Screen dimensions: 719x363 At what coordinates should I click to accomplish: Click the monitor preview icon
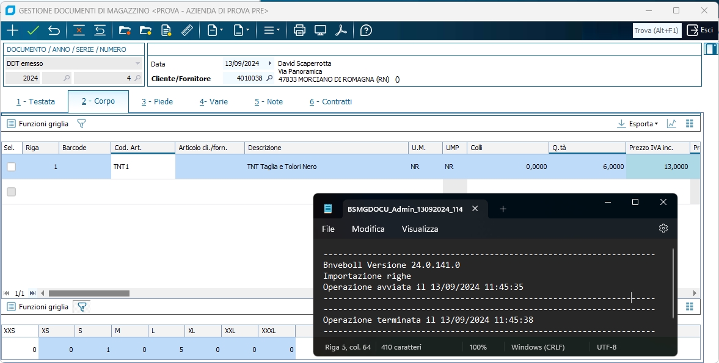tap(320, 31)
